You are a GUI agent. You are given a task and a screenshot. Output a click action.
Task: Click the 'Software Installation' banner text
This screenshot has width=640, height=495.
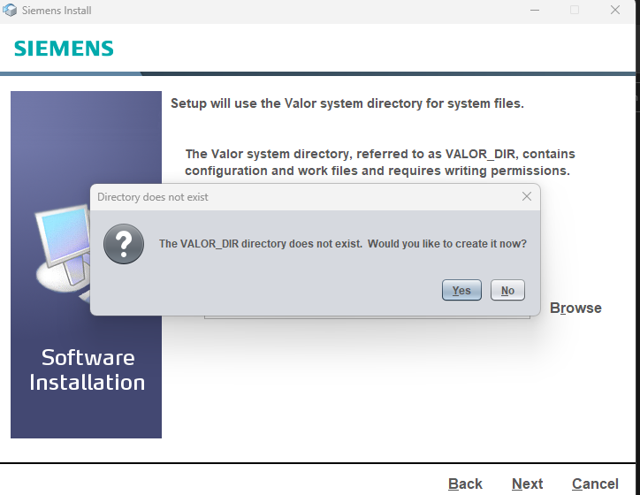click(x=88, y=370)
